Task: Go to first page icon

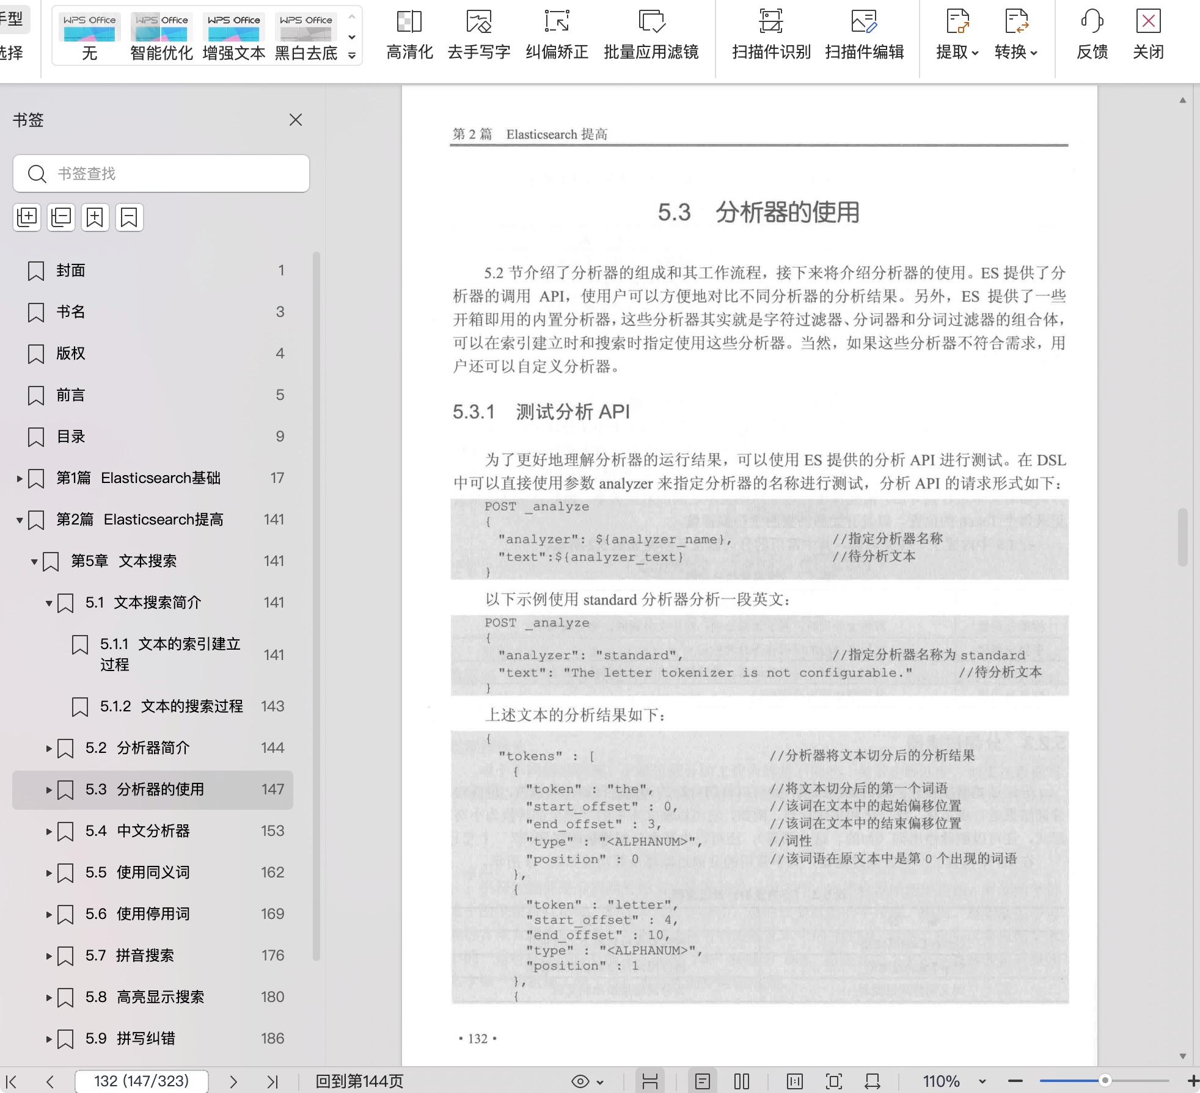Action: pyautogui.click(x=12, y=1081)
